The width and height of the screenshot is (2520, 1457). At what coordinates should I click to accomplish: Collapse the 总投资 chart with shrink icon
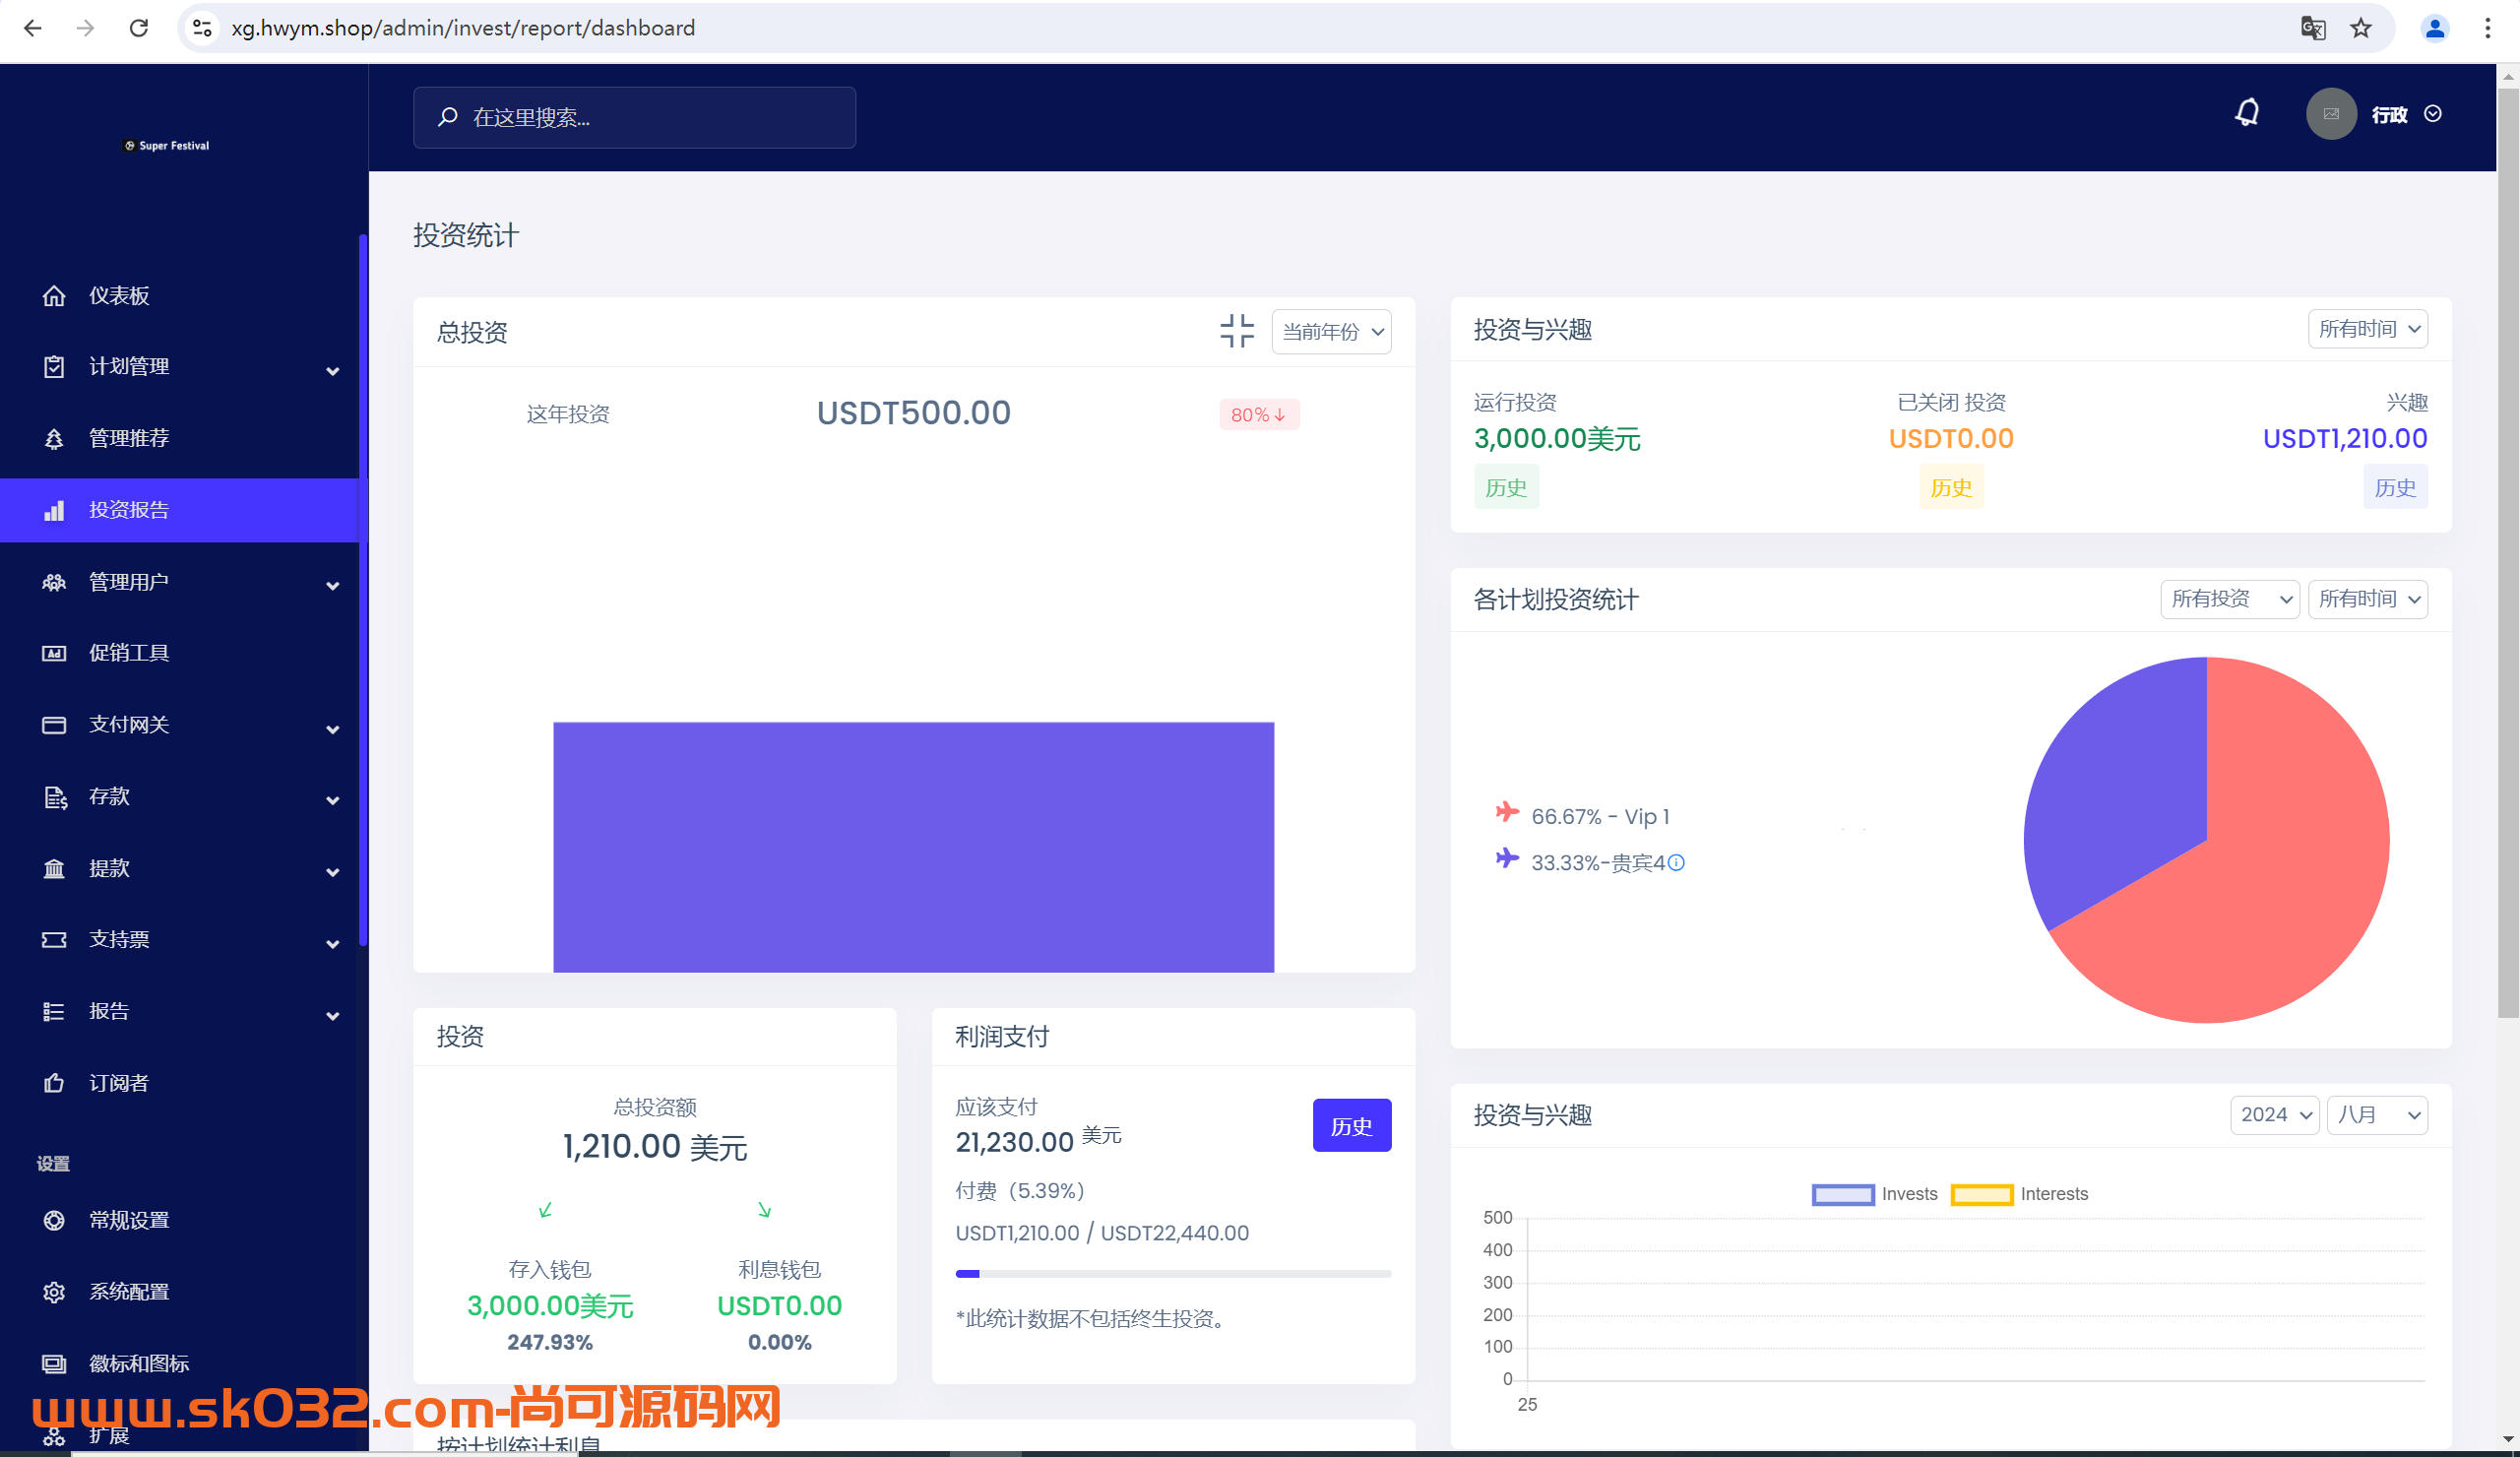coord(1237,331)
